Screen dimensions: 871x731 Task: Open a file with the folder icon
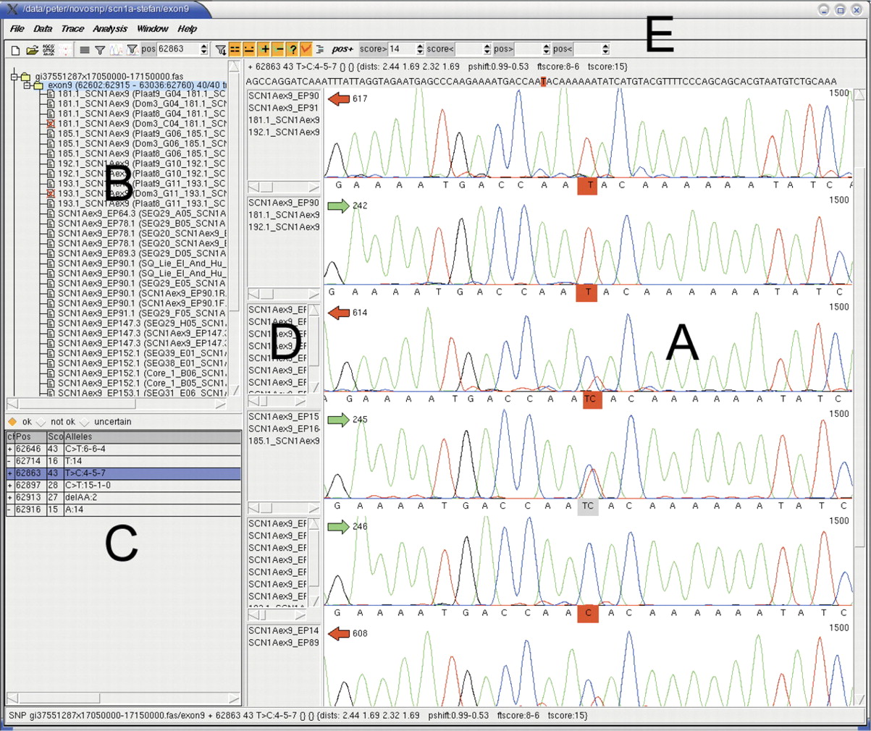[32, 50]
